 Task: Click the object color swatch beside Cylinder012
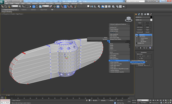point(151,17)
